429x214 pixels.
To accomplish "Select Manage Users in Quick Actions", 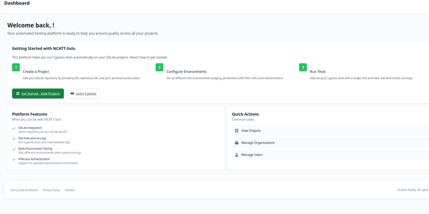I will [x=252, y=155].
